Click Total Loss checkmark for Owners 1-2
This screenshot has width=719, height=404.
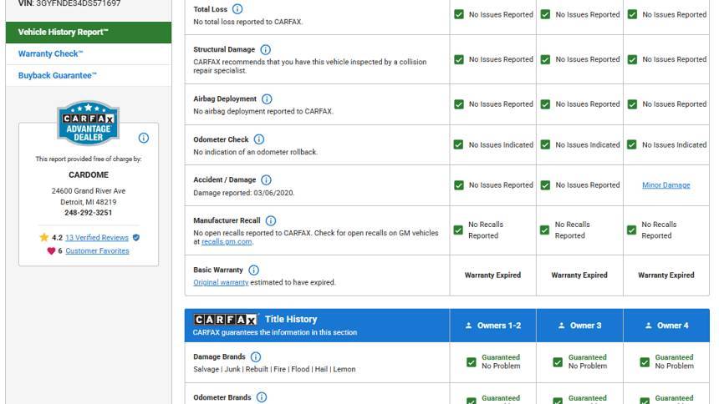[x=458, y=15]
